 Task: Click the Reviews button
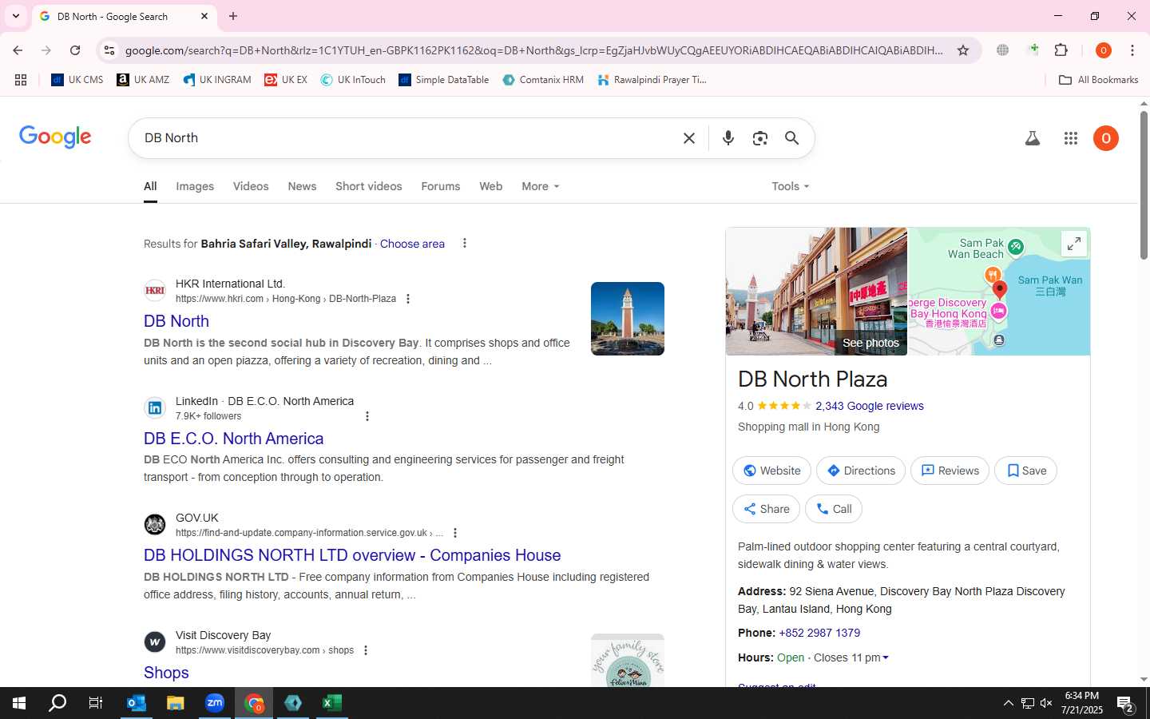click(x=950, y=471)
